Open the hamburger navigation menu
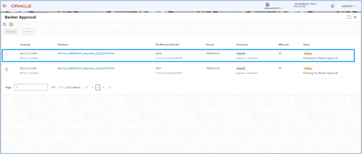This screenshot has width=362, height=154. tap(5, 6)
